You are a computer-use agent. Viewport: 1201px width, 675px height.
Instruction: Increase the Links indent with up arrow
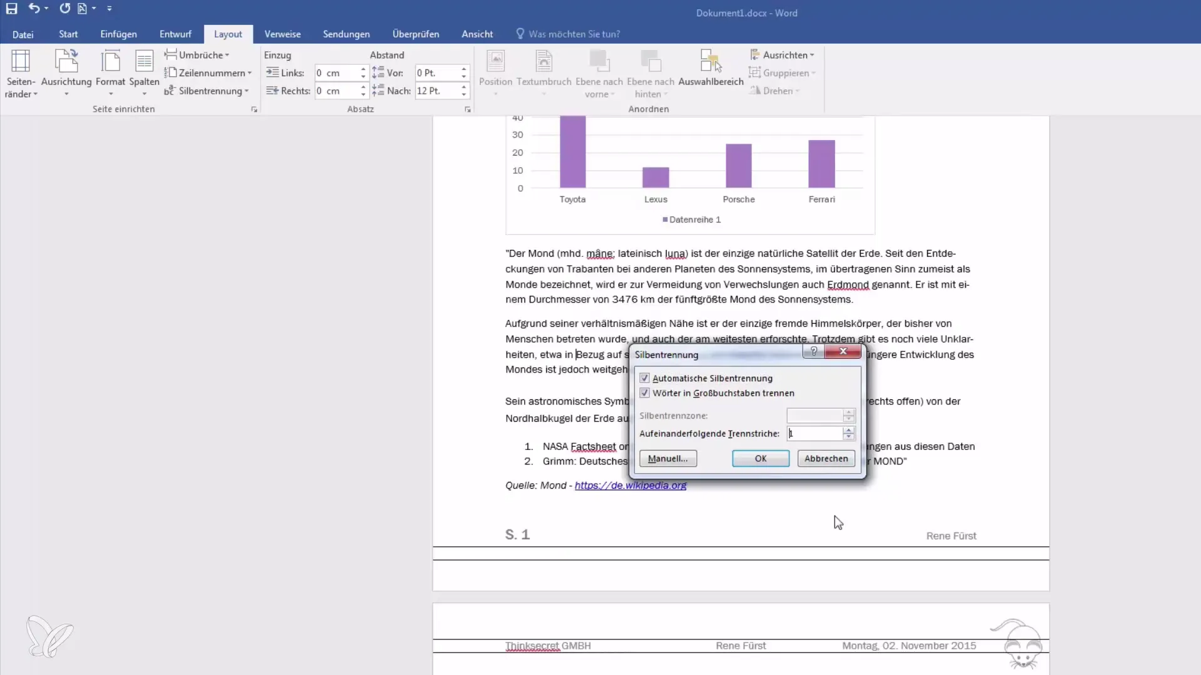click(x=363, y=69)
